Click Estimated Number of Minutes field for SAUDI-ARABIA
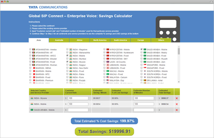 [x=143, y=110]
